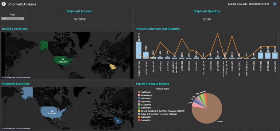Viewport: 280px width, 131px height.
Task: Click the Product Name legend header
Action: pos(162,89)
